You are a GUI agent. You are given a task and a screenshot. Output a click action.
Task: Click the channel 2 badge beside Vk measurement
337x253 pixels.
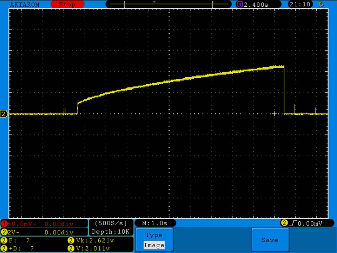(x=70, y=241)
